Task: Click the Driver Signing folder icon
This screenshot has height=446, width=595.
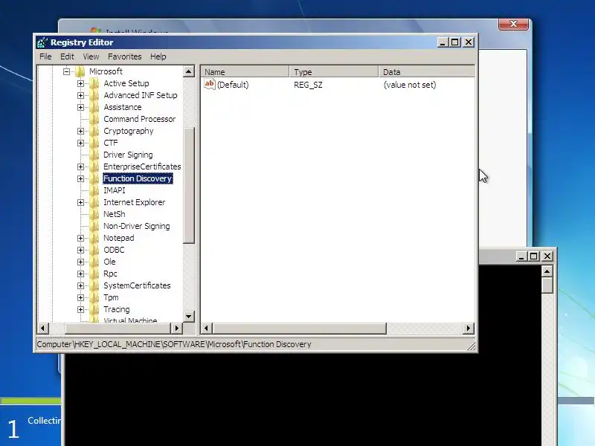Action: (94, 155)
